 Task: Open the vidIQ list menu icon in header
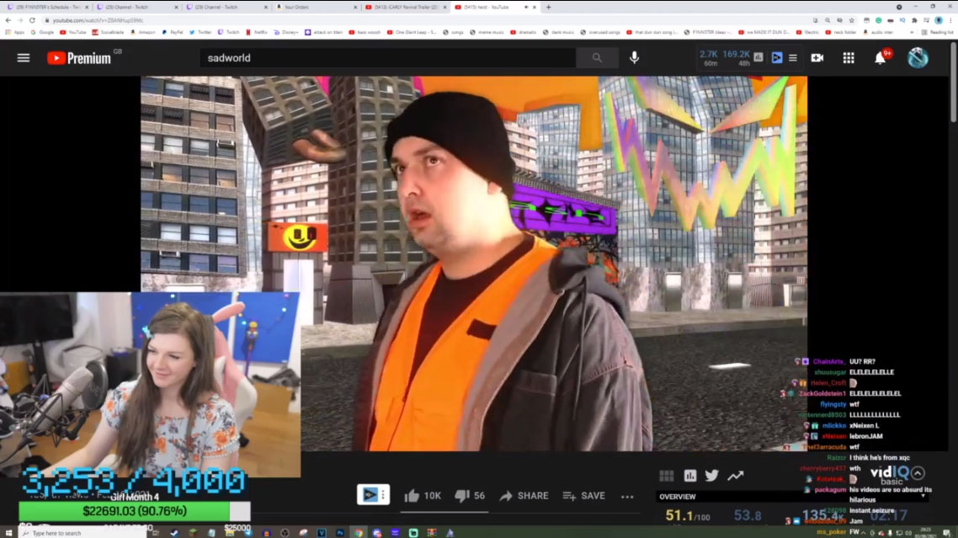click(793, 58)
